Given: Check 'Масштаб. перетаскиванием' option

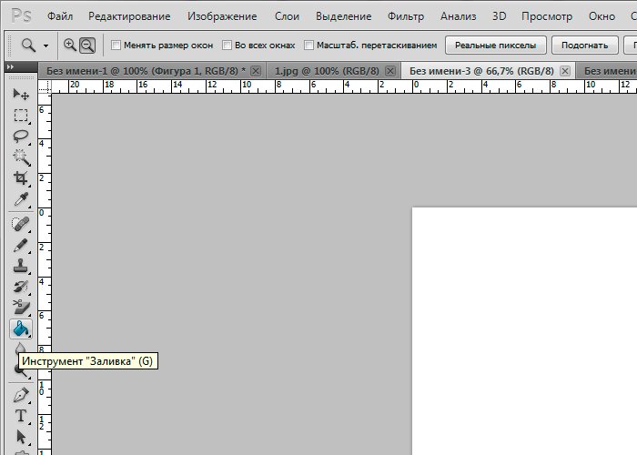Looking at the screenshot, I should click(309, 45).
